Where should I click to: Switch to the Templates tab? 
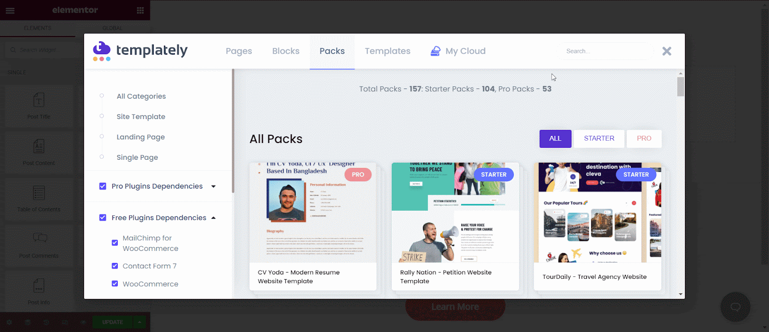(x=387, y=51)
